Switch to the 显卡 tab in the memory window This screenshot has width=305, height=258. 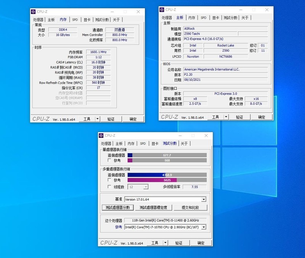pos(87,19)
